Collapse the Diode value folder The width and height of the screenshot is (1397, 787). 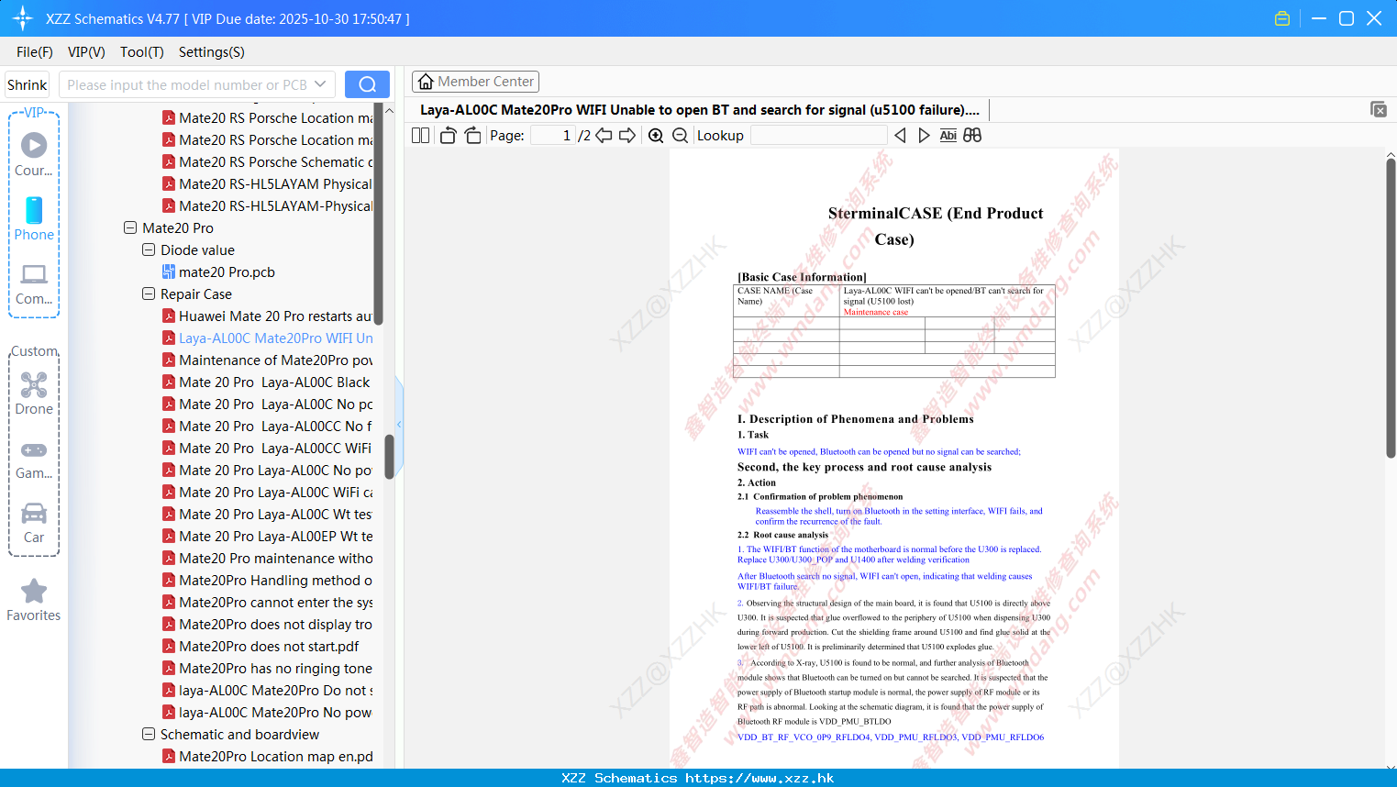pos(149,249)
